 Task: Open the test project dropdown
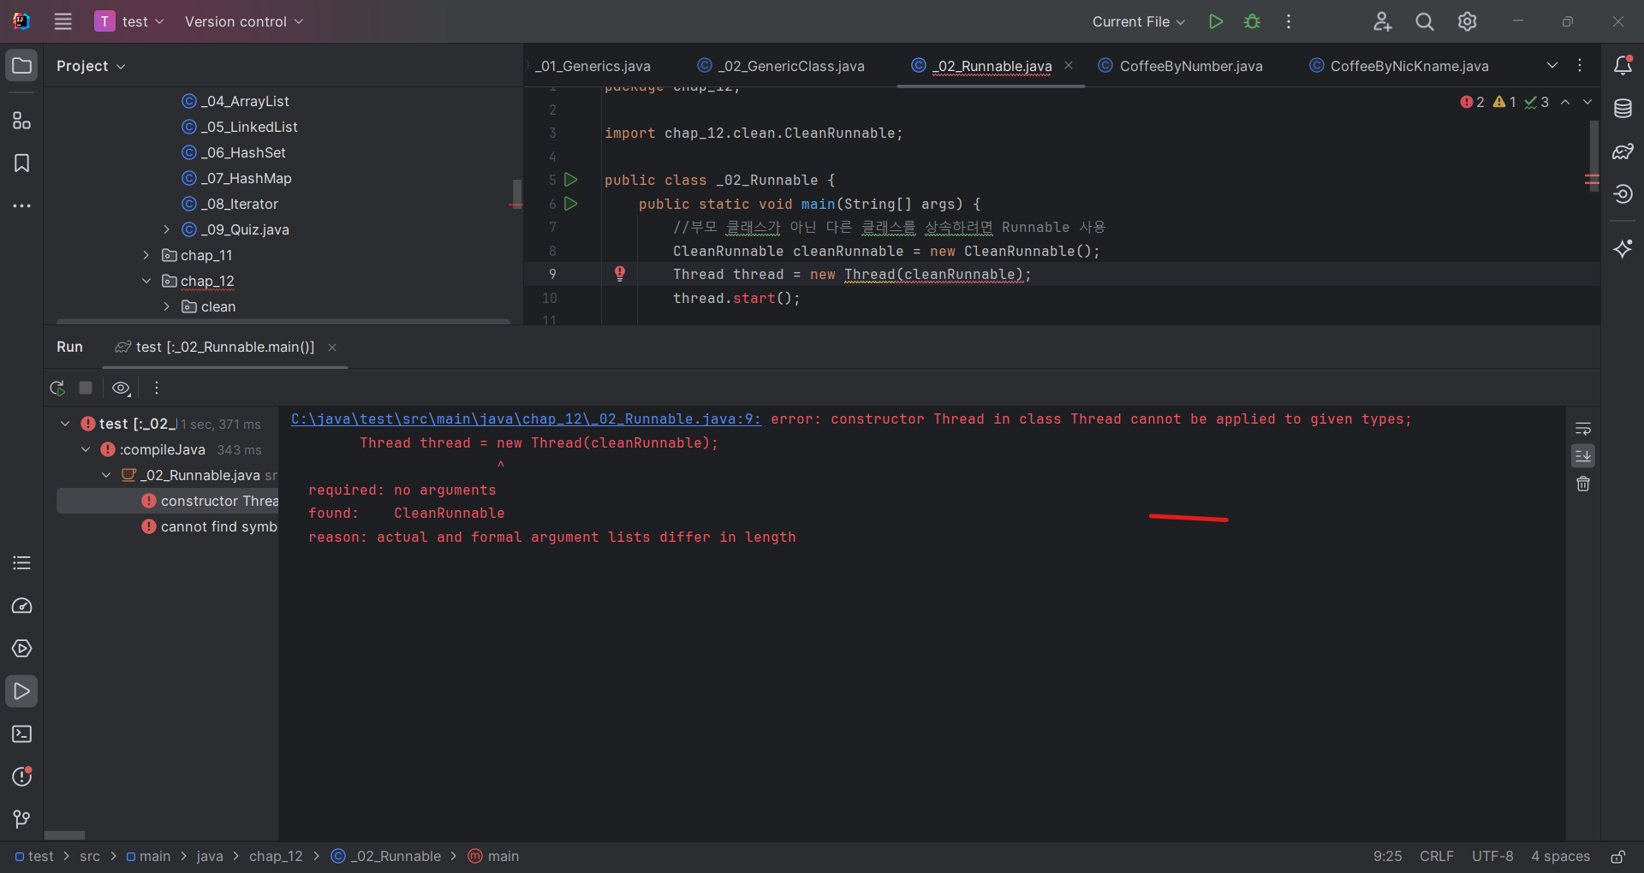(129, 21)
